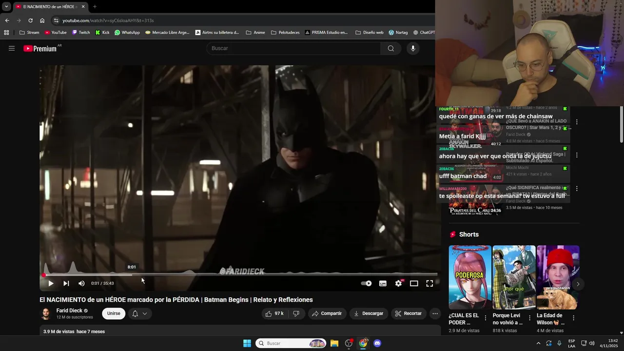This screenshot has height=351, width=624.
Task: Open the YouTube guide hamburger menu
Action: point(12,48)
